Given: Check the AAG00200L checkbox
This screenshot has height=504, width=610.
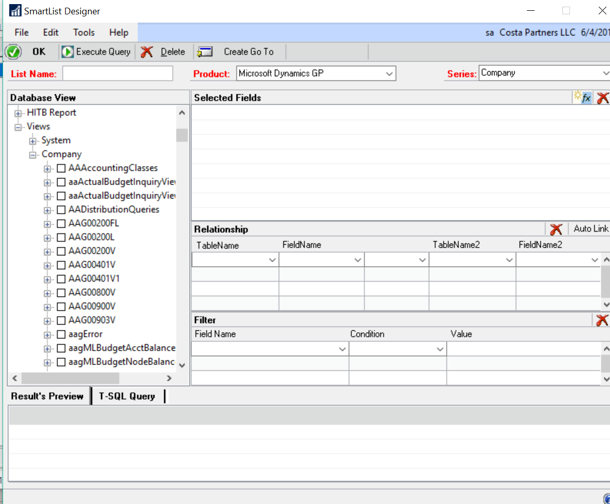Looking at the screenshot, I should pos(61,237).
